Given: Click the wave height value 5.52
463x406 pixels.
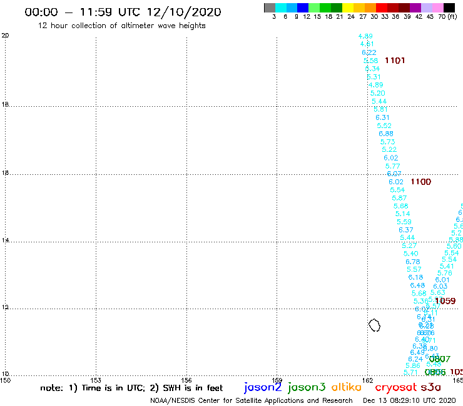Looking at the screenshot, I should [x=384, y=126].
